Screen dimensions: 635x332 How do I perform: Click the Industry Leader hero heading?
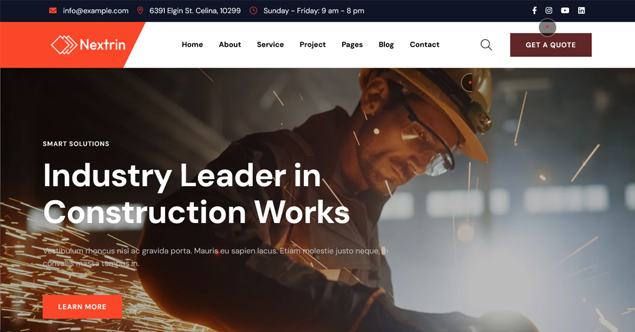pyautogui.click(x=196, y=194)
